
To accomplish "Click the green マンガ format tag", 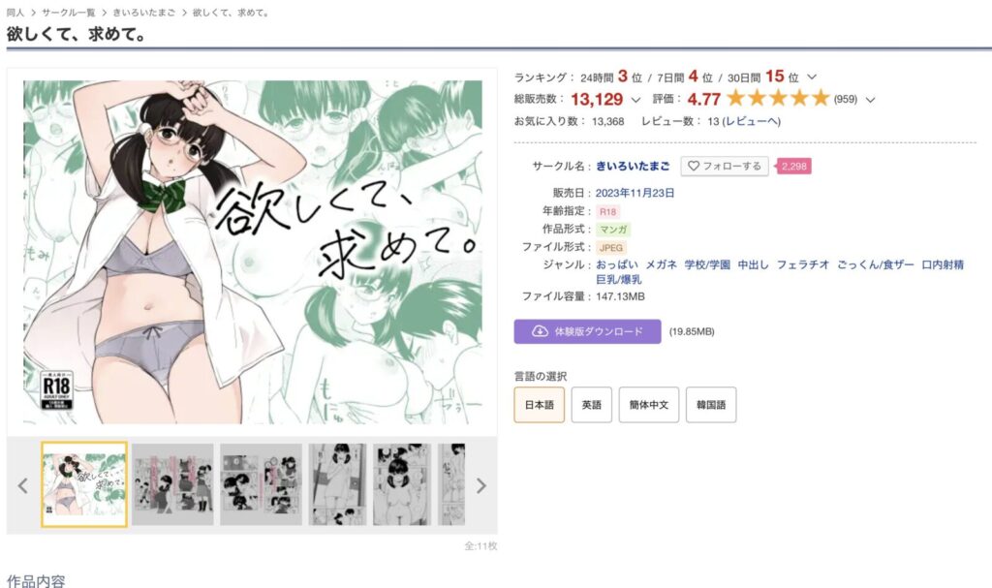I will pos(613,230).
